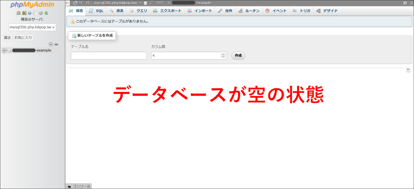
Task: Open the イベント tab
Action: (x=276, y=11)
